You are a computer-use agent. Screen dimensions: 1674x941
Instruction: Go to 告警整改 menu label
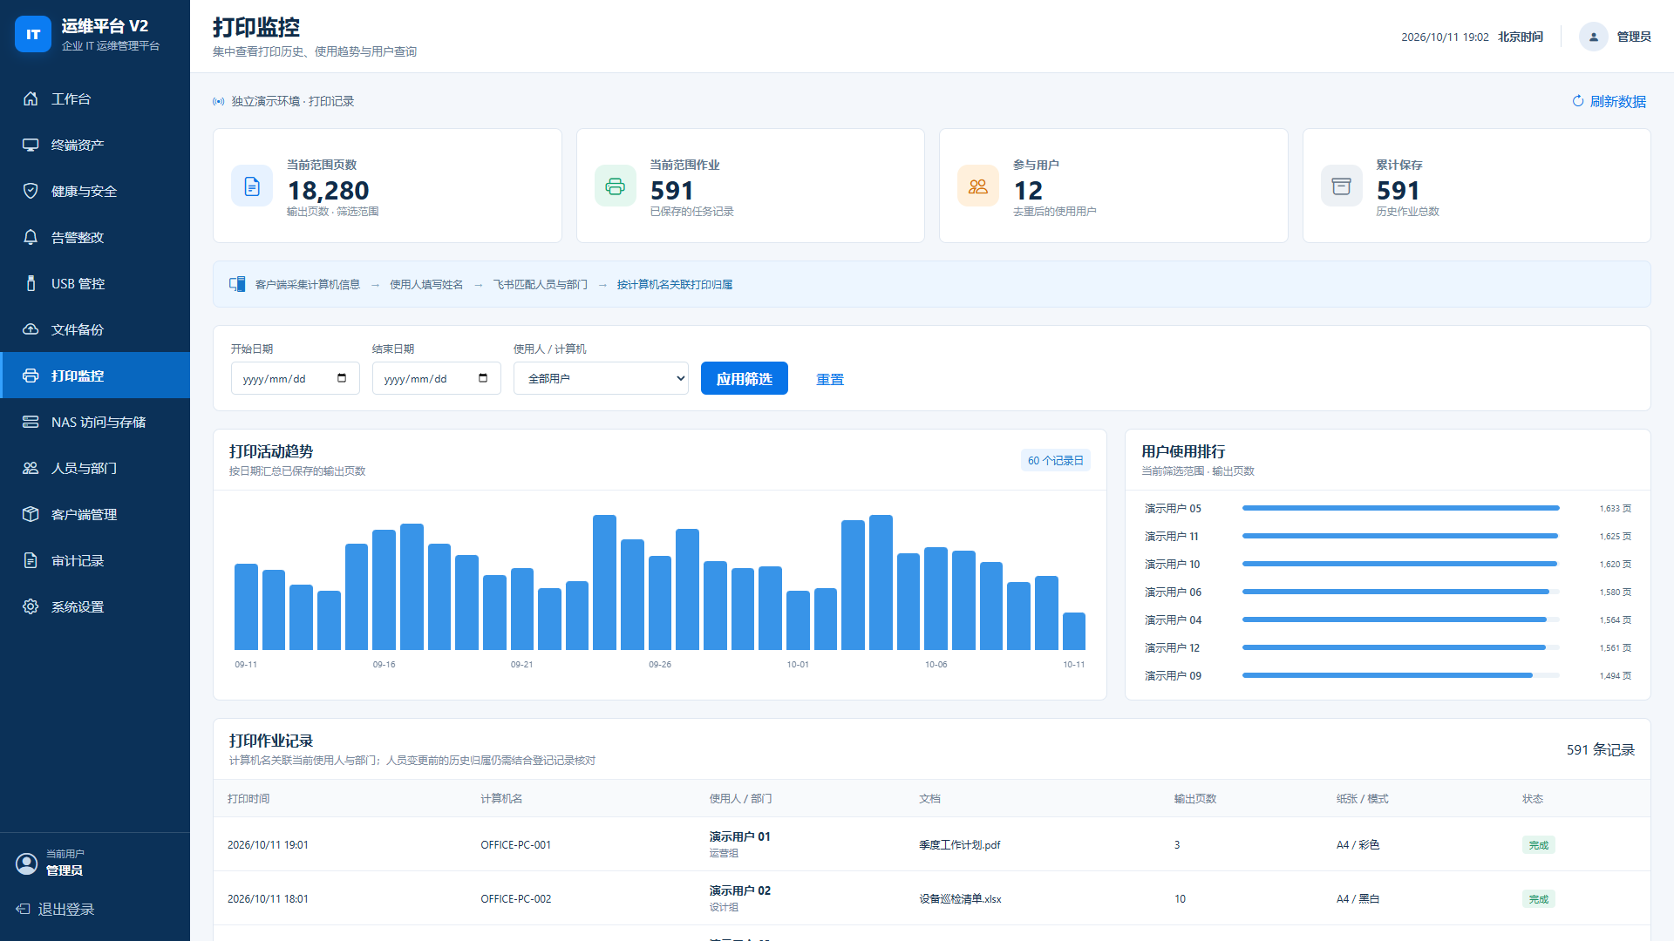78,238
